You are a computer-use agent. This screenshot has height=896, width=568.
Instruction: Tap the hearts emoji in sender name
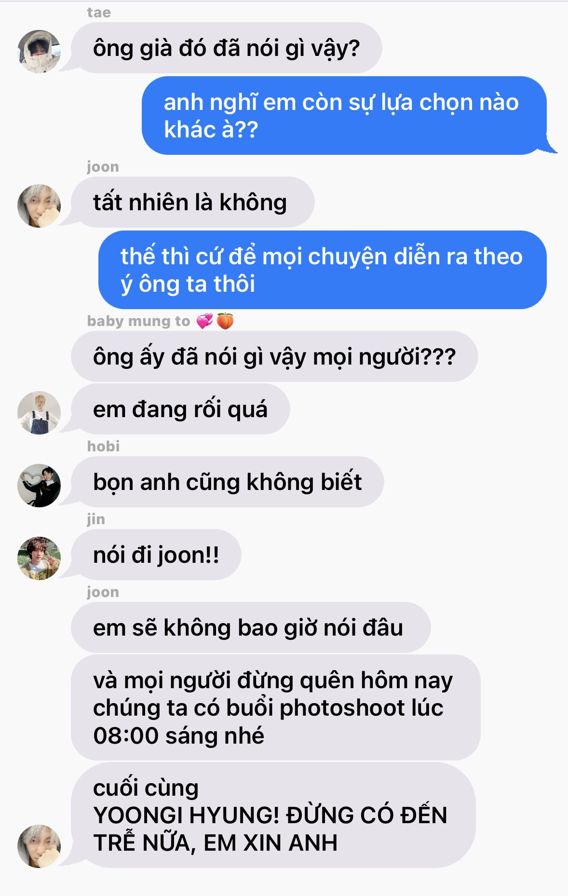tap(204, 321)
